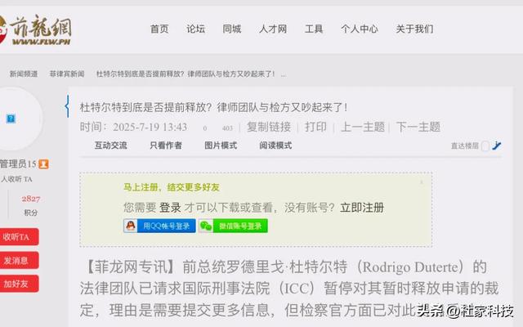523x327 pixels.
Task: Open the 管理员15 user profile
Action: (18, 163)
